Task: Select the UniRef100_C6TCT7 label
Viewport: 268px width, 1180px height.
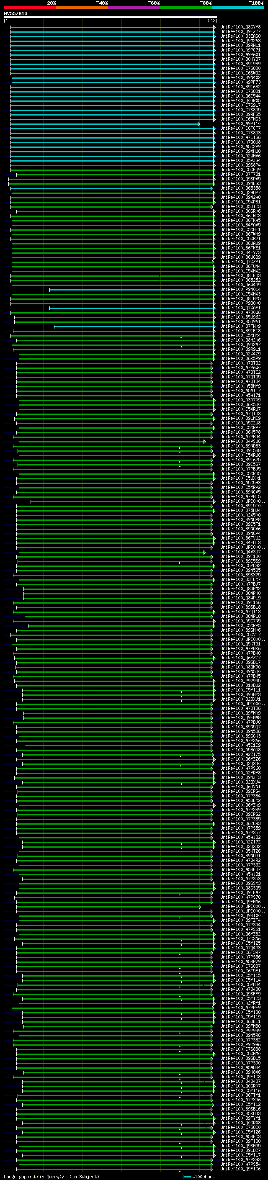Action: (x=240, y=128)
